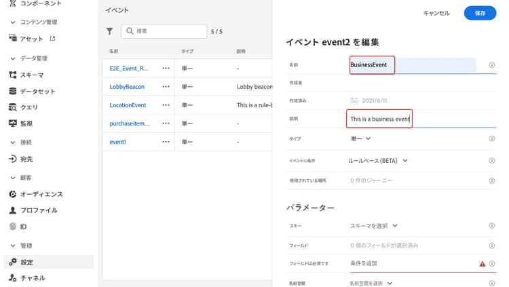Click the 0 件のジャーニー text
The width and height of the screenshot is (509, 287).
(371, 180)
